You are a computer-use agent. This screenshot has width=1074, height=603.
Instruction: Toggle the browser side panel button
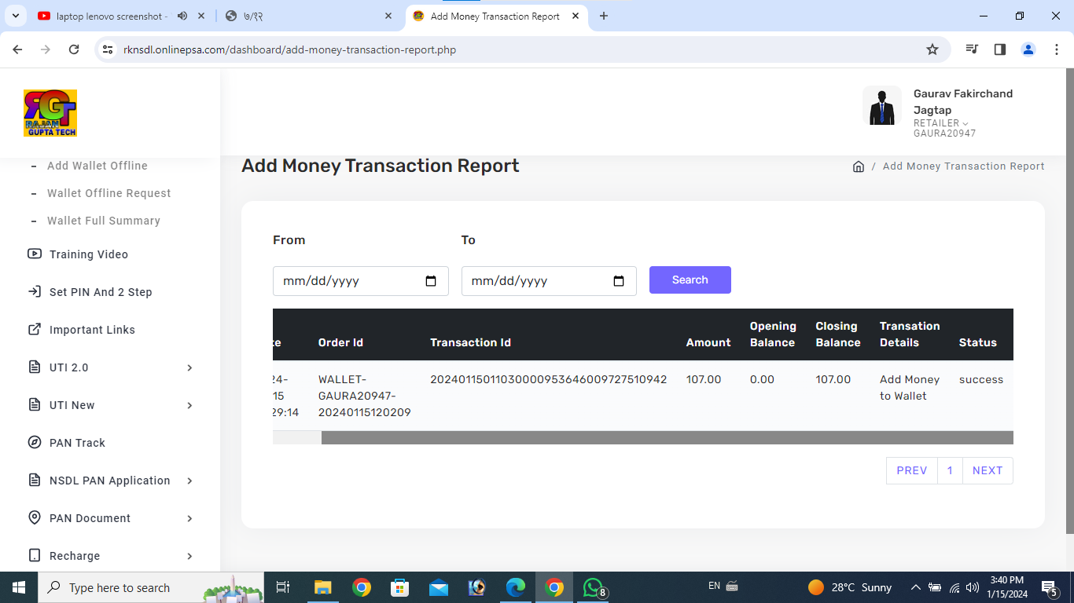tap(1000, 49)
